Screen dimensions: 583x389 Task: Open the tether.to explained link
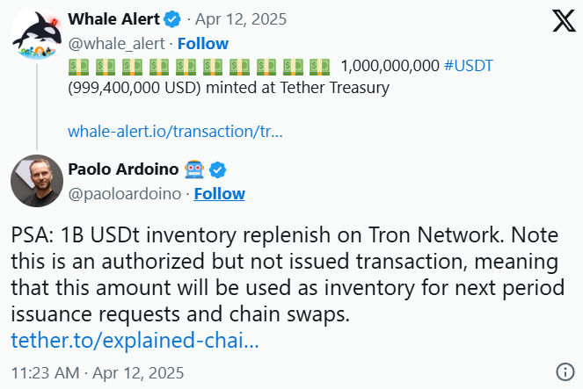pyautogui.click(x=135, y=340)
